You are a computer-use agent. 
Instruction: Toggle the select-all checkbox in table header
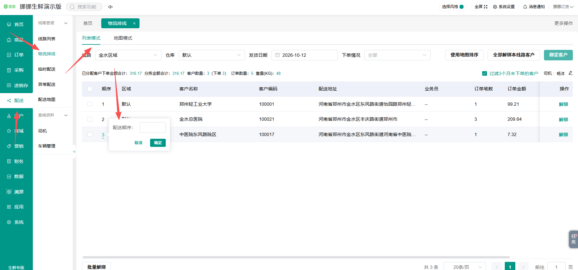coord(90,89)
